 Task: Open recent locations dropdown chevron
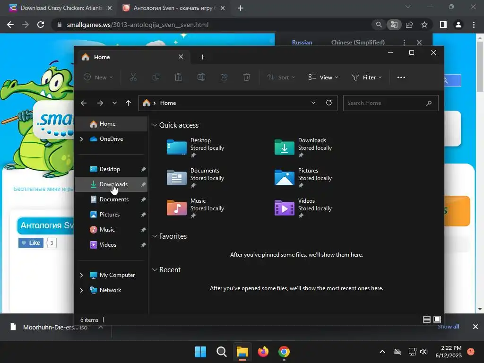[114, 103]
